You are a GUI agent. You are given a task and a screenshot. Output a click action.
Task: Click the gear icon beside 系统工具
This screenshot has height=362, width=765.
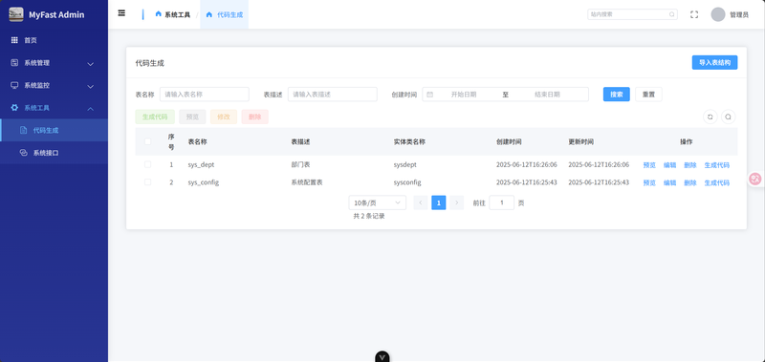click(x=14, y=108)
